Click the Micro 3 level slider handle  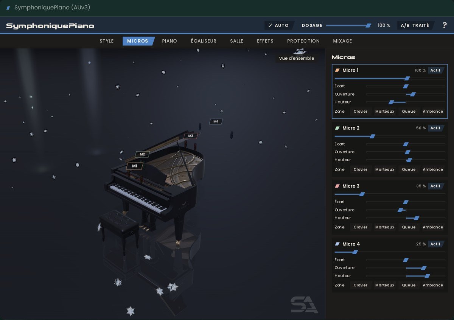point(362,194)
